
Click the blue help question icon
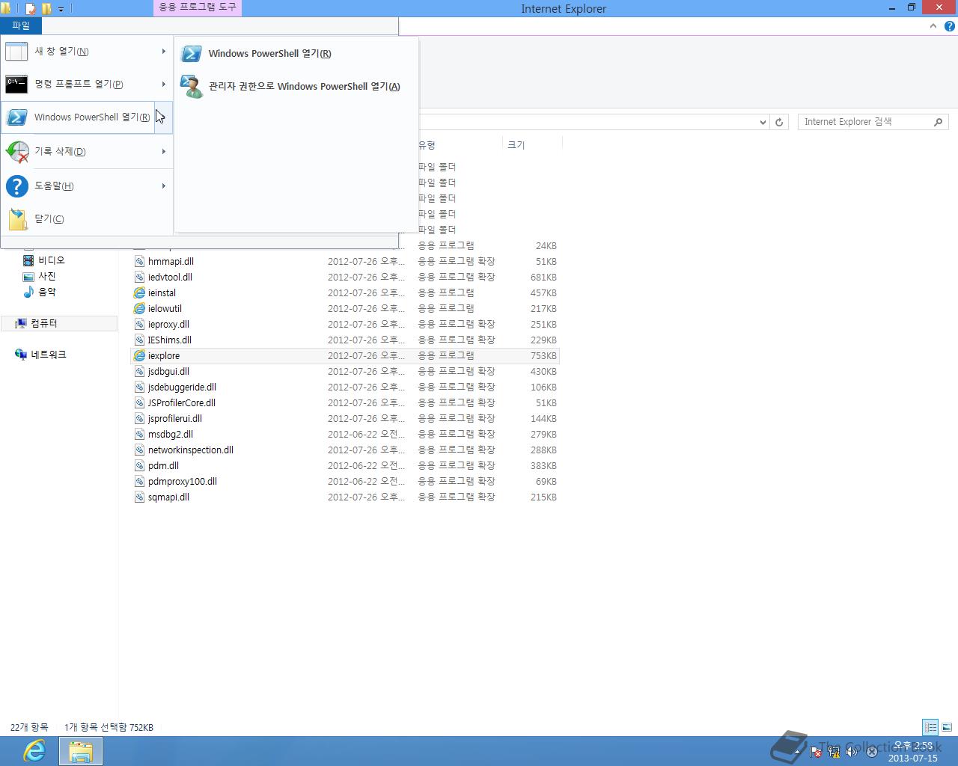16,186
